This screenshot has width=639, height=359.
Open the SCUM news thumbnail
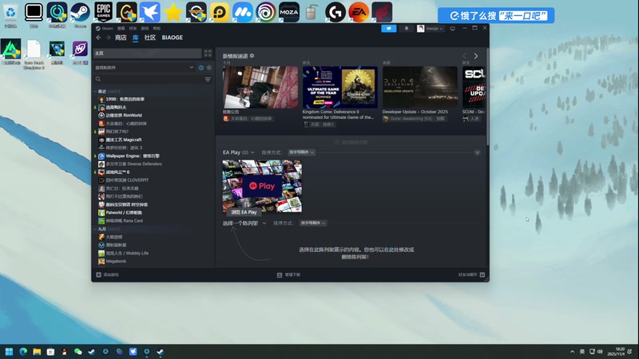[x=474, y=87]
